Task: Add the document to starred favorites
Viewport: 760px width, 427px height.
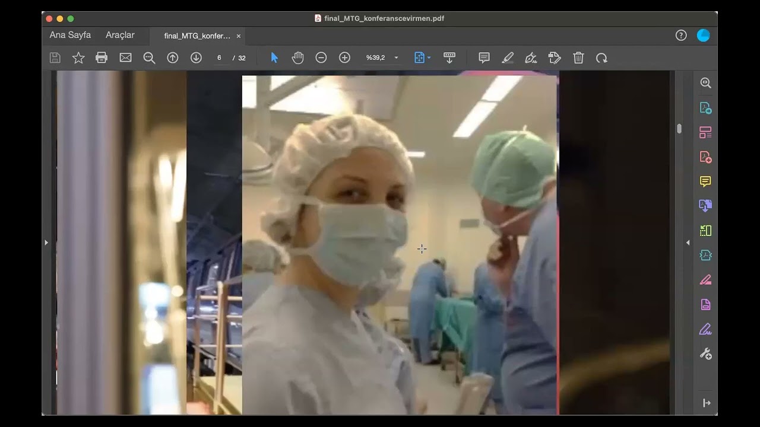Action: point(78,58)
